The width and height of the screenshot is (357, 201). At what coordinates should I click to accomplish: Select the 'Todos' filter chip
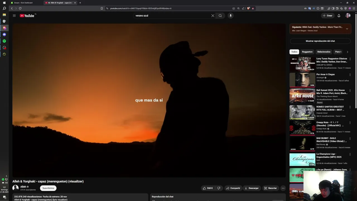294,52
